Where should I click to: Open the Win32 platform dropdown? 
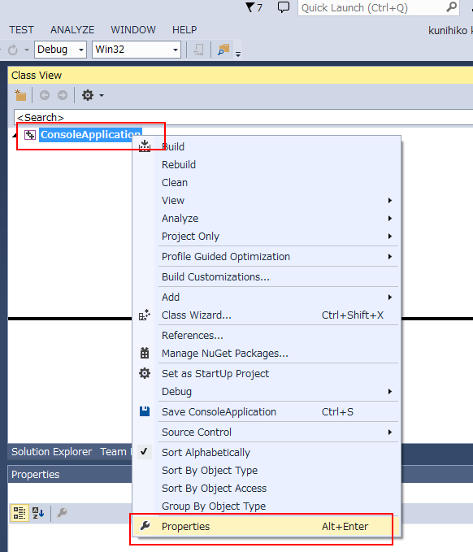pyautogui.click(x=137, y=50)
